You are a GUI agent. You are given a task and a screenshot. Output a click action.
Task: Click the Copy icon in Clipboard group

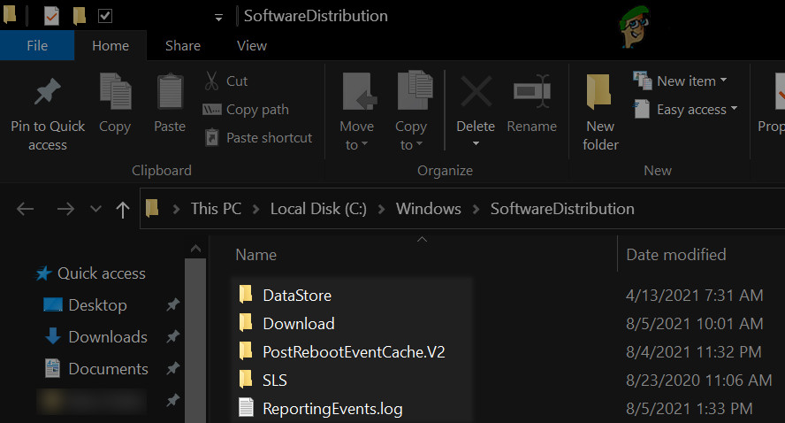(115, 92)
